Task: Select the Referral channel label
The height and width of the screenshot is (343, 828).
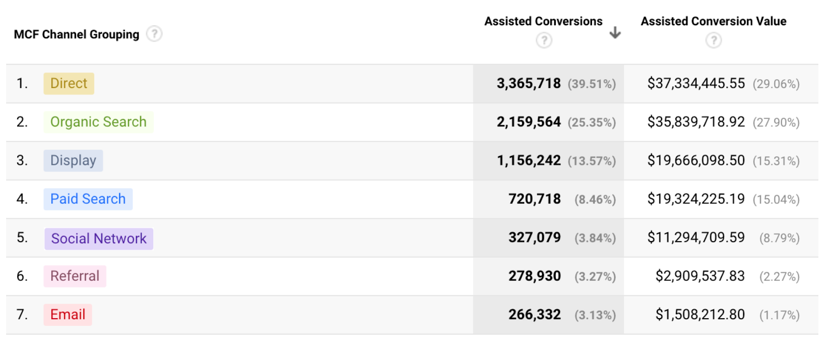Action: pos(75,276)
